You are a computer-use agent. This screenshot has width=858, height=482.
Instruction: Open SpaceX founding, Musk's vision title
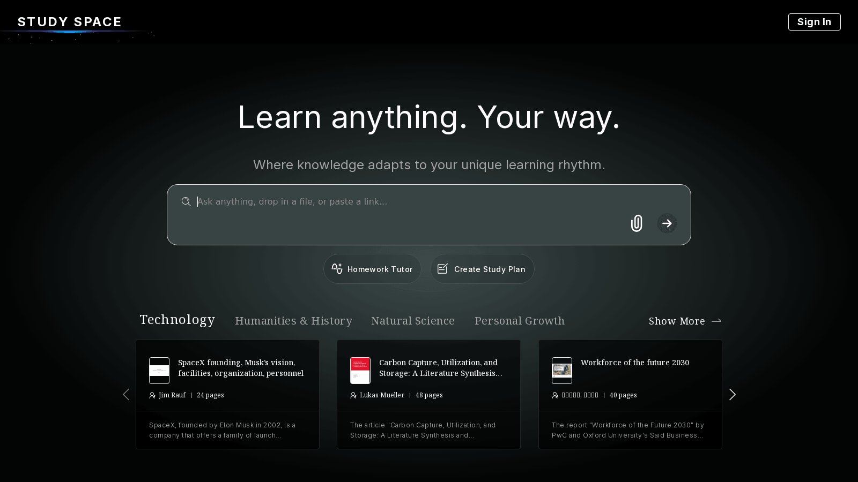pyautogui.click(x=241, y=368)
